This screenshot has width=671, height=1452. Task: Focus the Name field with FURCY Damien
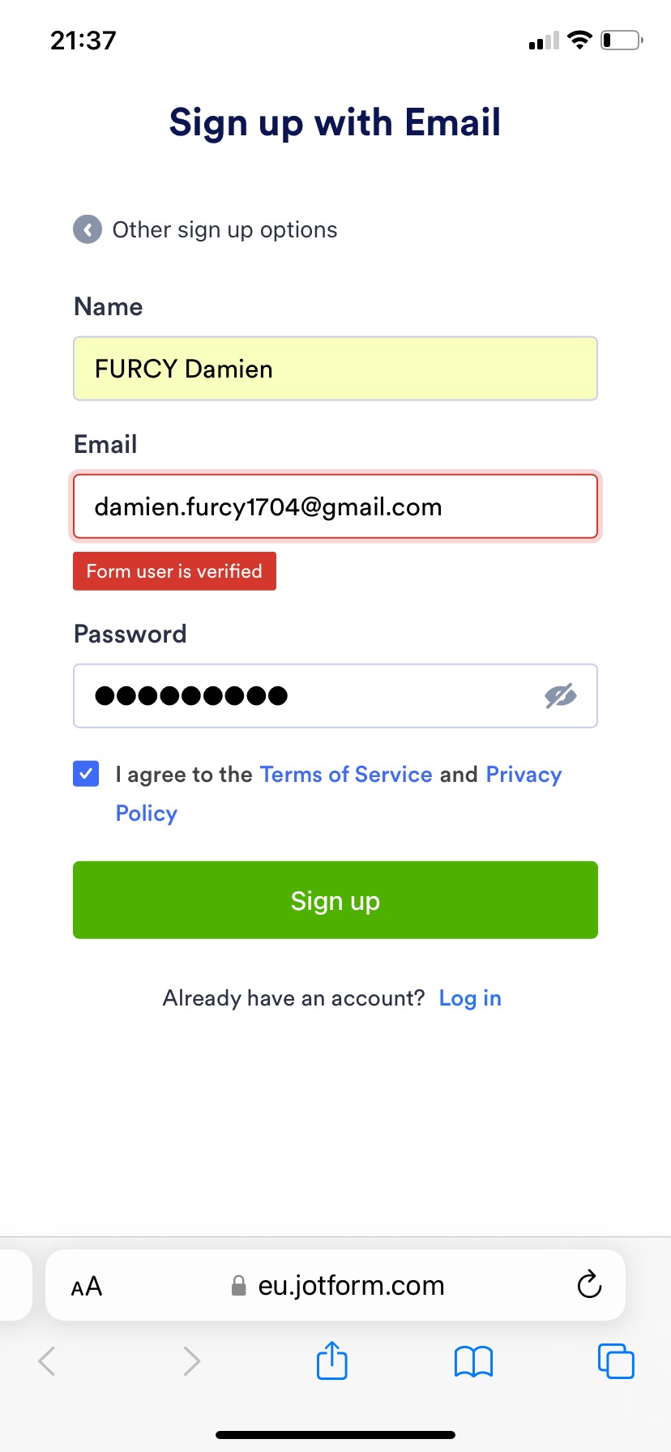tap(335, 369)
